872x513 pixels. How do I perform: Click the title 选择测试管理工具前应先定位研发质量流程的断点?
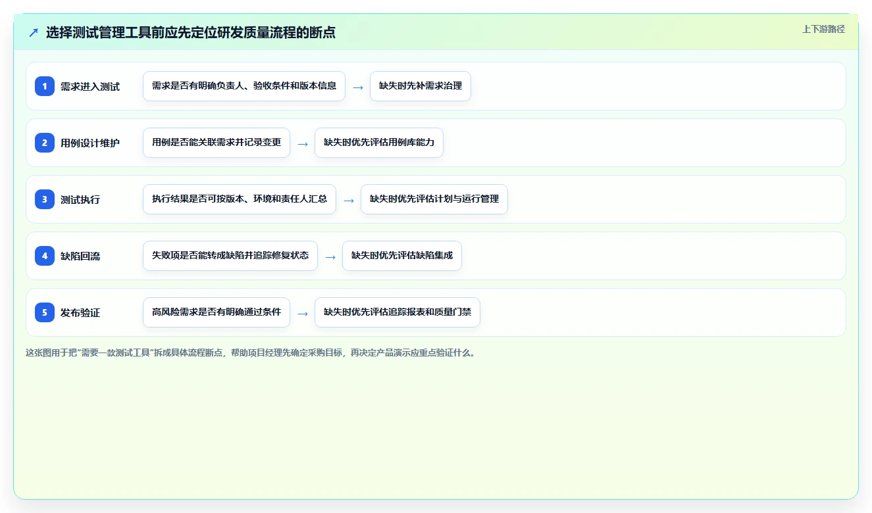(x=191, y=33)
